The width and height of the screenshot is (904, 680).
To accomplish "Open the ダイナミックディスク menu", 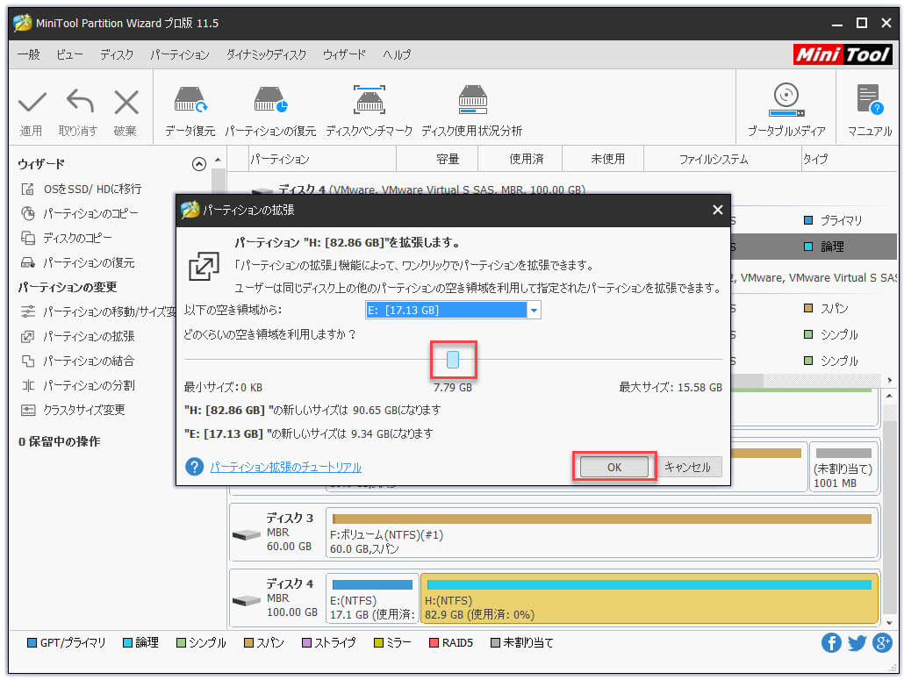I will [266, 54].
